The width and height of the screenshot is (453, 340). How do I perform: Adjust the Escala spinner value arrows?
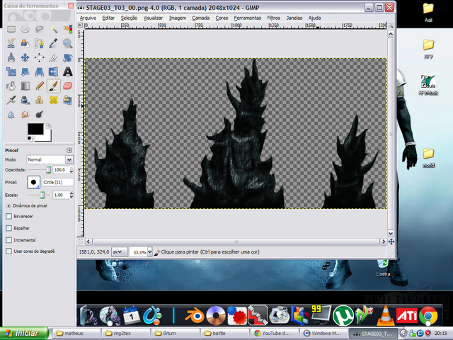click(x=71, y=195)
